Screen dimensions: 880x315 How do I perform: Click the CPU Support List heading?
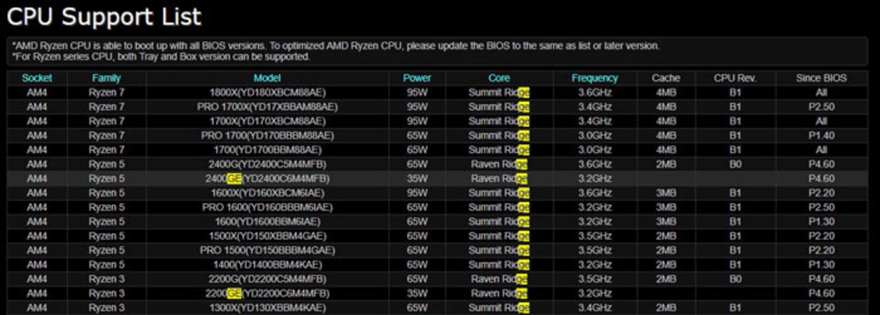point(104,17)
